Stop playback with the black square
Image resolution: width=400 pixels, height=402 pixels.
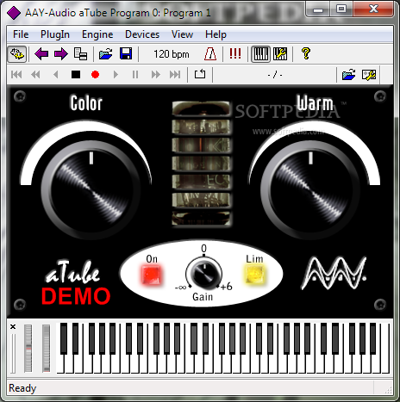pyautogui.click(x=76, y=75)
